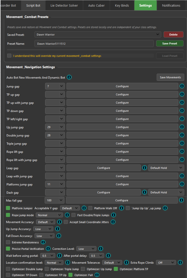Image resolution: width=187 pixels, height=278 pixels.
Task: Click the info icon for Extreme Randomness
Action: click(x=43, y=242)
